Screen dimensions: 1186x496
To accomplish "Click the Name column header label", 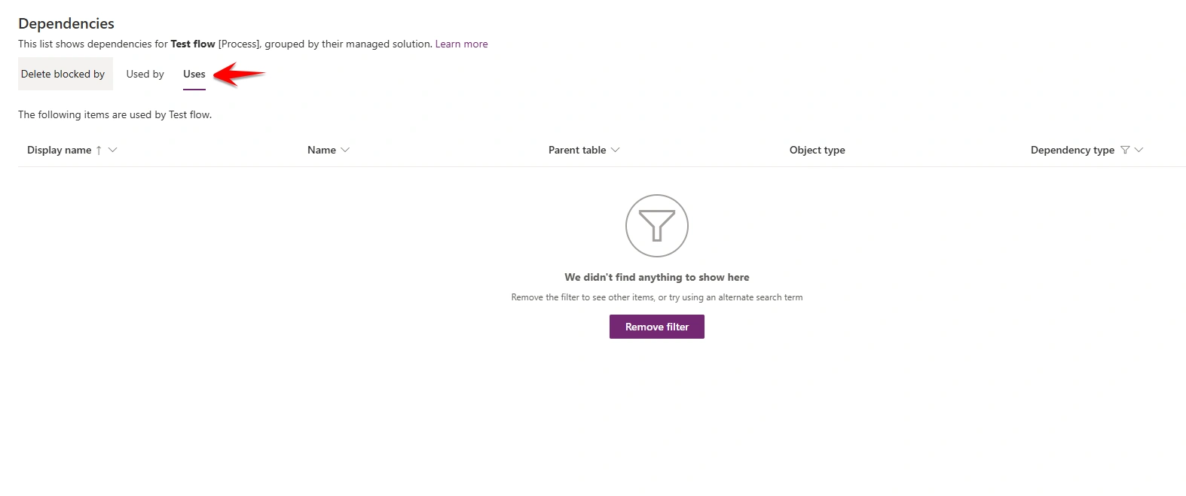I will coord(322,150).
